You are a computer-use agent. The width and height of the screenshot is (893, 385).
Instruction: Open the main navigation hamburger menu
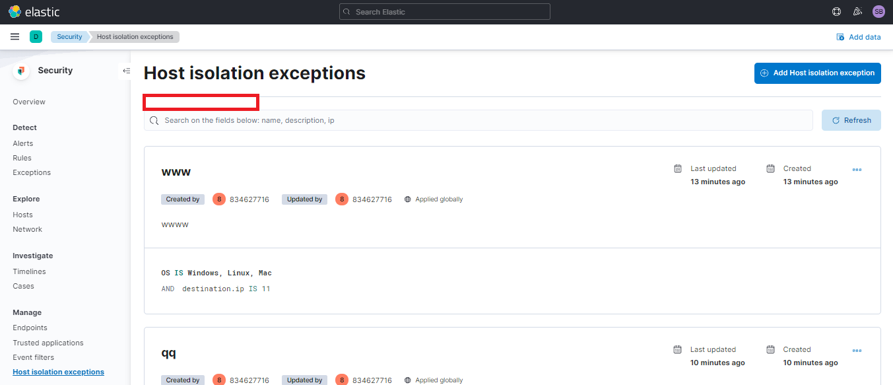click(15, 36)
